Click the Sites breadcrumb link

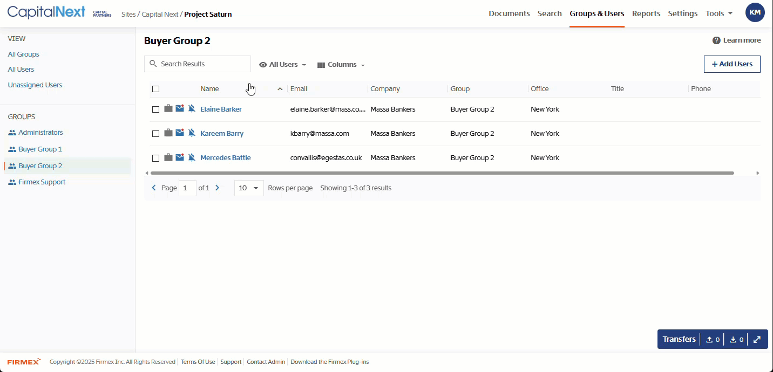(x=128, y=14)
